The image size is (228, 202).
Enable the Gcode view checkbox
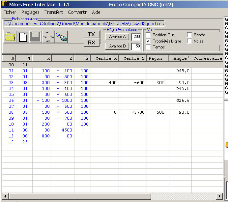pos(189,35)
